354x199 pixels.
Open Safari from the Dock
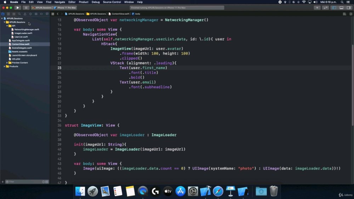coord(218,191)
